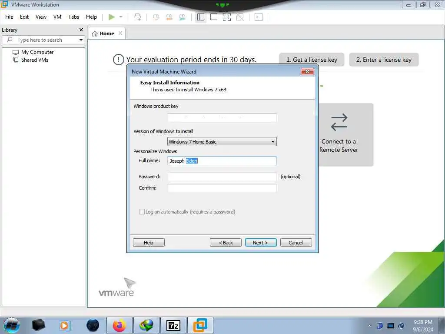Image resolution: width=445 pixels, height=334 pixels.
Task: Click the VMware Workstation title bar icon
Action: click(x=4, y=4)
